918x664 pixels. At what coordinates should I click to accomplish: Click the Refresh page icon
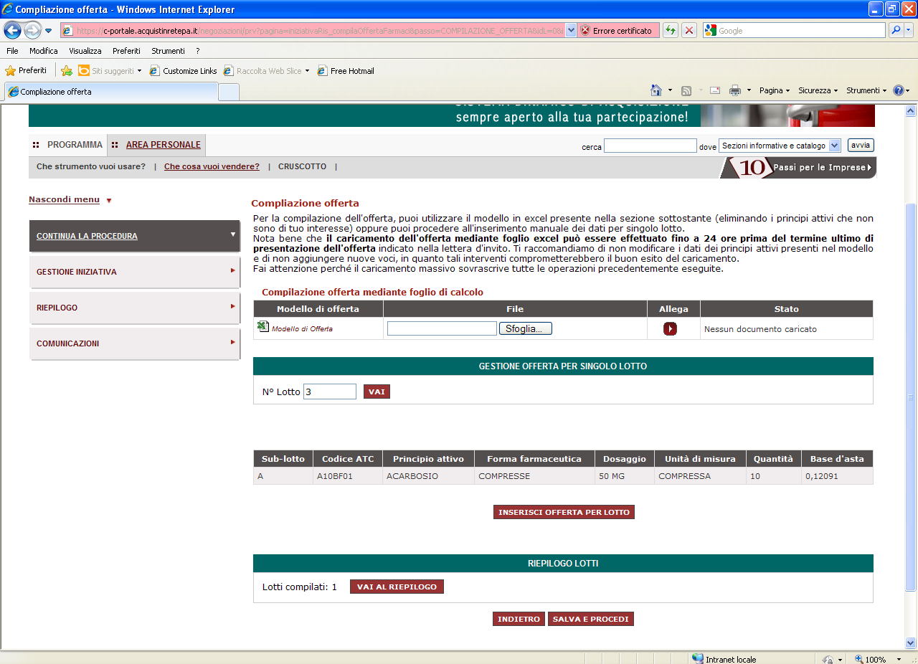pyautogui.click(x=670, y=31)
